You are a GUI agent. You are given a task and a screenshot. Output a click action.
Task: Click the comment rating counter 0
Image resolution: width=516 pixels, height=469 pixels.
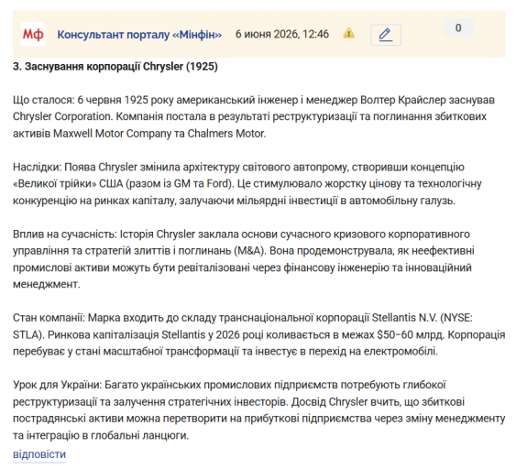[458, 28]
